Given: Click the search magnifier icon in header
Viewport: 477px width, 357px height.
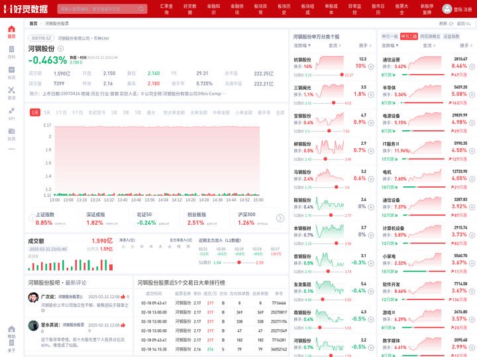Looking at the screenshot, I should (141, 9).
